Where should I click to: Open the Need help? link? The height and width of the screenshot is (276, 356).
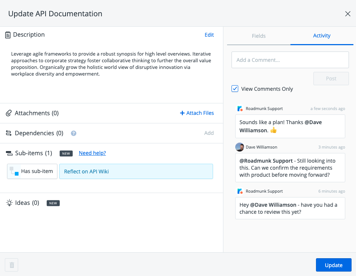click(x=92, y=153)
